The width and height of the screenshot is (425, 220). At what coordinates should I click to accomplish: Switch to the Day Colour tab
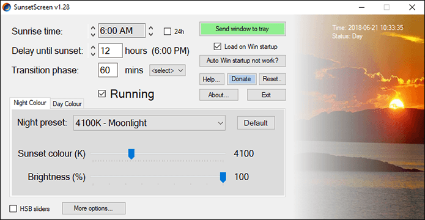pyautogui.click(x=67, y=104)
